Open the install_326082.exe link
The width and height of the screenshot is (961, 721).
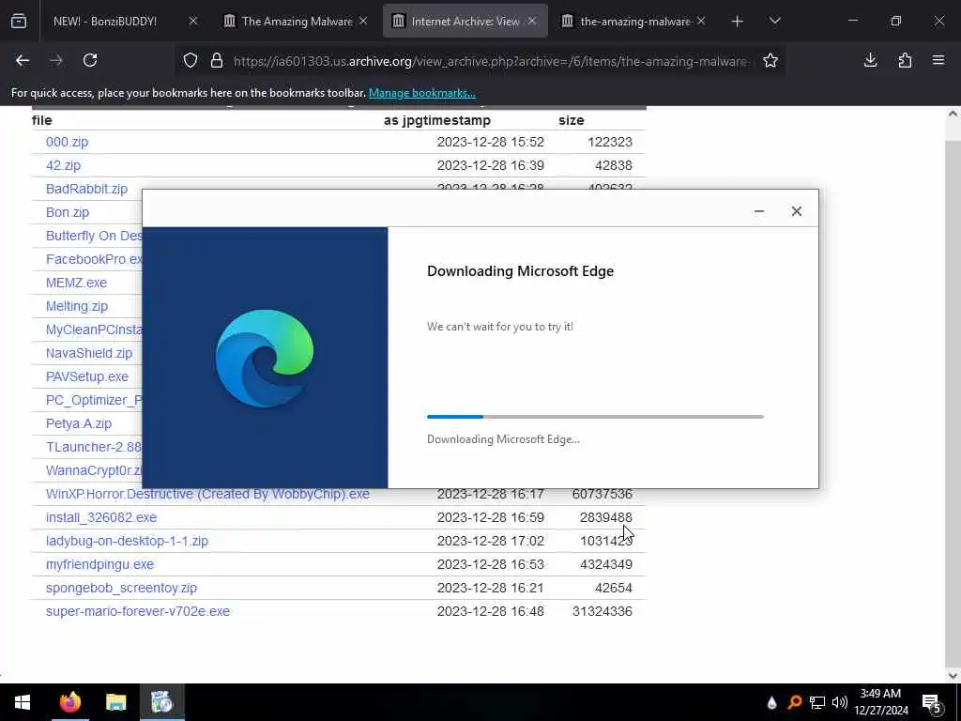tap(101, 517)
